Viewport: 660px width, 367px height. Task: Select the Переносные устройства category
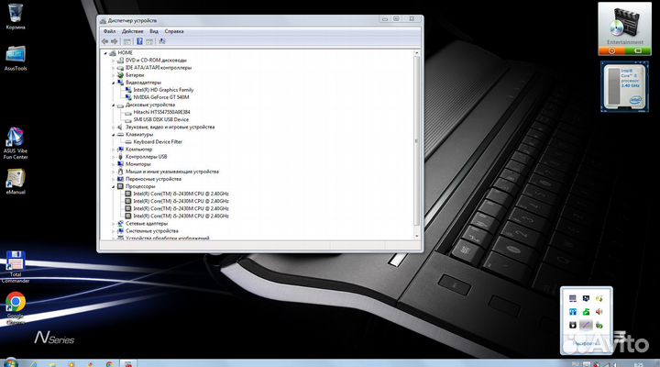pos(153,179)
